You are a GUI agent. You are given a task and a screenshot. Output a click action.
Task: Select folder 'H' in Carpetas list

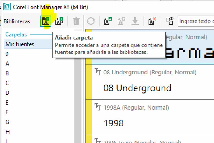click(8, 132)
